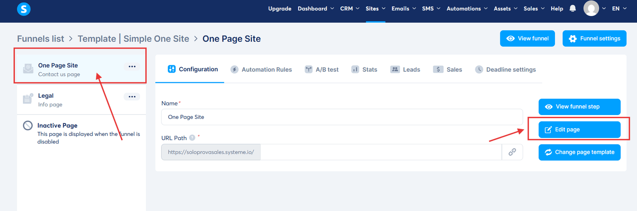Open the Deadline settings tab

505,70
